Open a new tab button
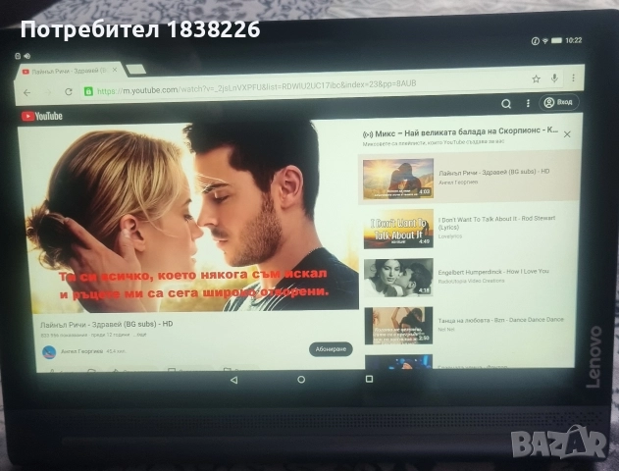Image resolution: width=619 pixels, height=471 pixels. [136, 70]
